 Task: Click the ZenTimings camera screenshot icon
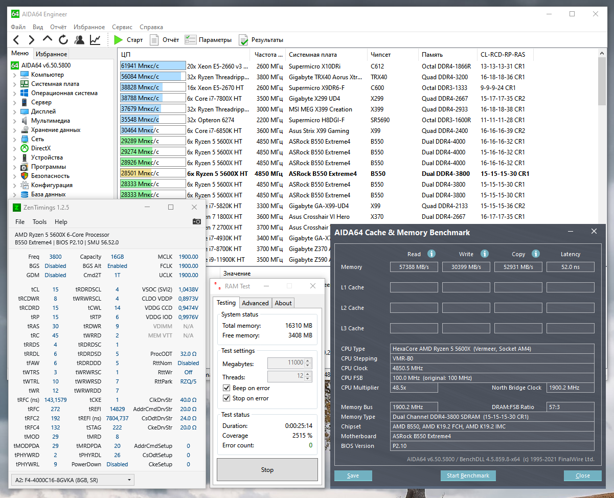pos(196,221)
